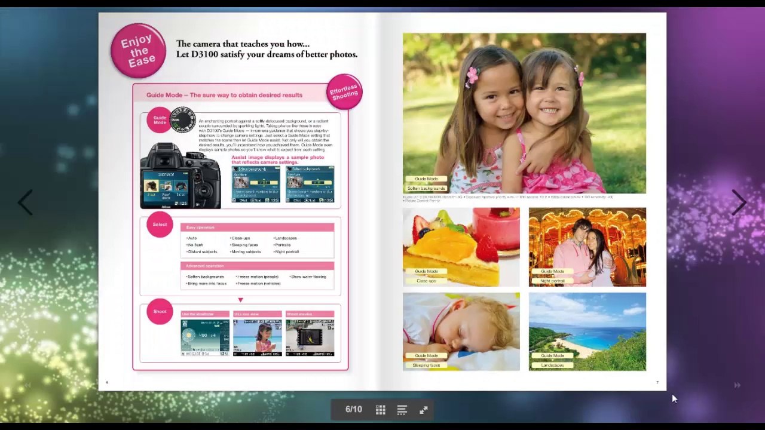
Task: Click 'Bring more into focus' list entry
Action: tap(206, 283)
